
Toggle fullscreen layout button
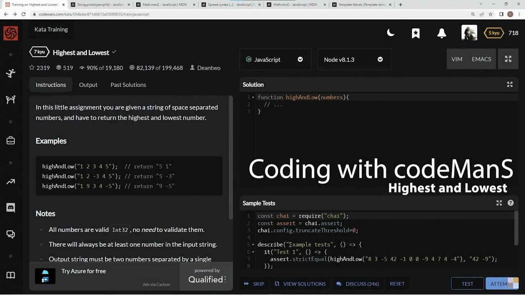(x=508, y=59)
